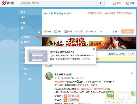Open the avatar of 七七有橙子

(49, 76)
